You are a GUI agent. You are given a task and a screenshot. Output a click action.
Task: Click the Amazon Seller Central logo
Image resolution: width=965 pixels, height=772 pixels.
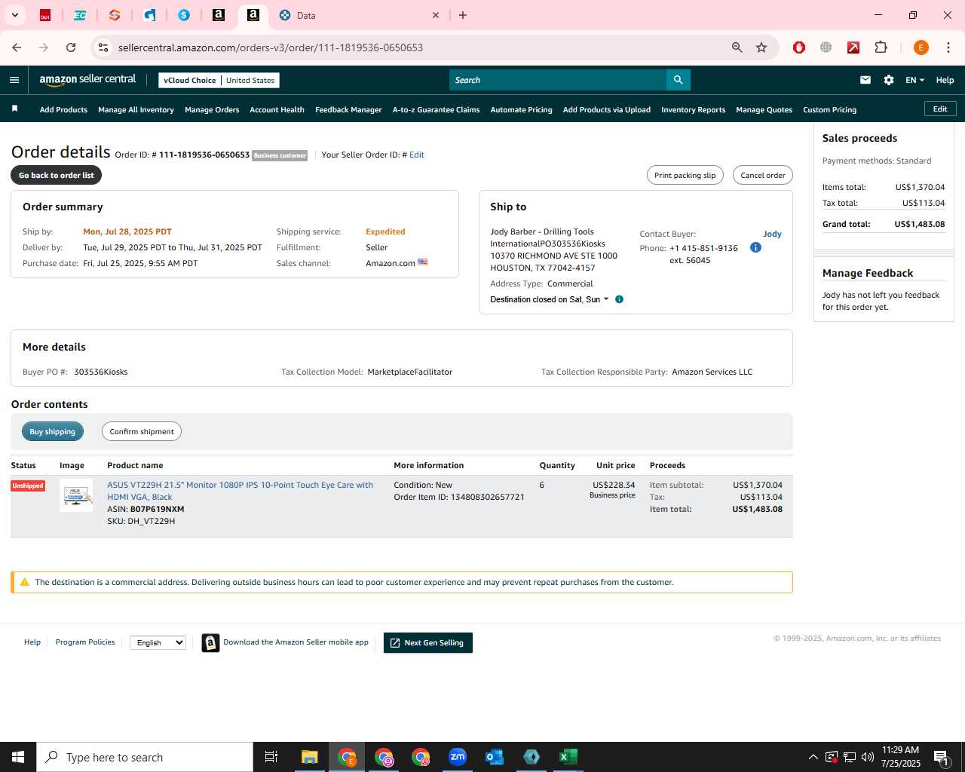tap(87, 79)
